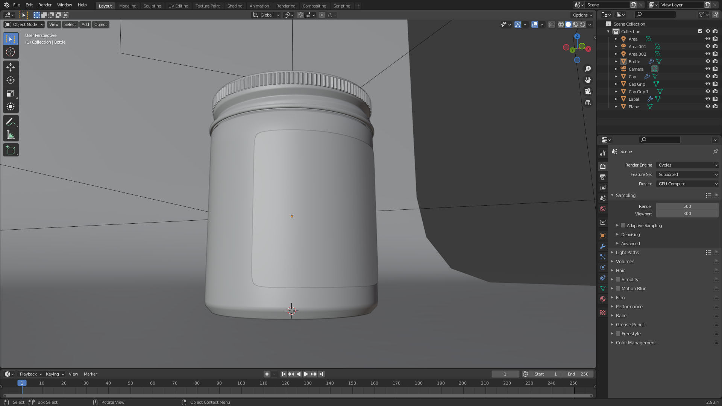This screenshot has width=722, height=406.
Task: Enable Motion Blur checkbox
Action: click(618, 289)
